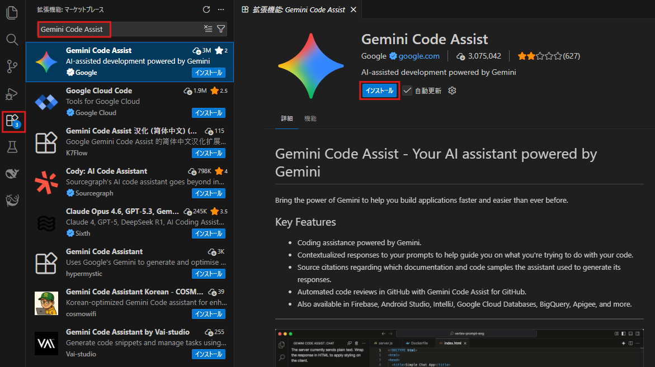655x367 pixels.
Task: Select the 詳細 tab
Action: click(287, 118)
